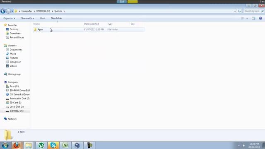Click the search magnifier icon
Viewport: 265px width, 149px height.
click(x=262, y=11)
